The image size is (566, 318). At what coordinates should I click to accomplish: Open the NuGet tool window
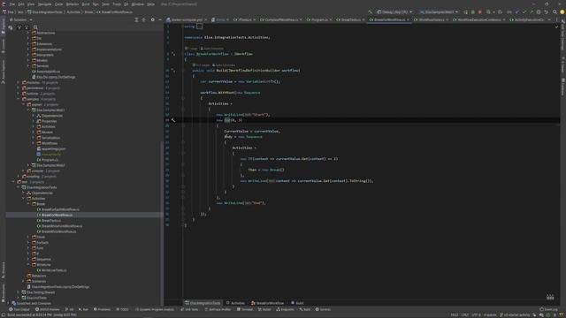click(264, 309)
